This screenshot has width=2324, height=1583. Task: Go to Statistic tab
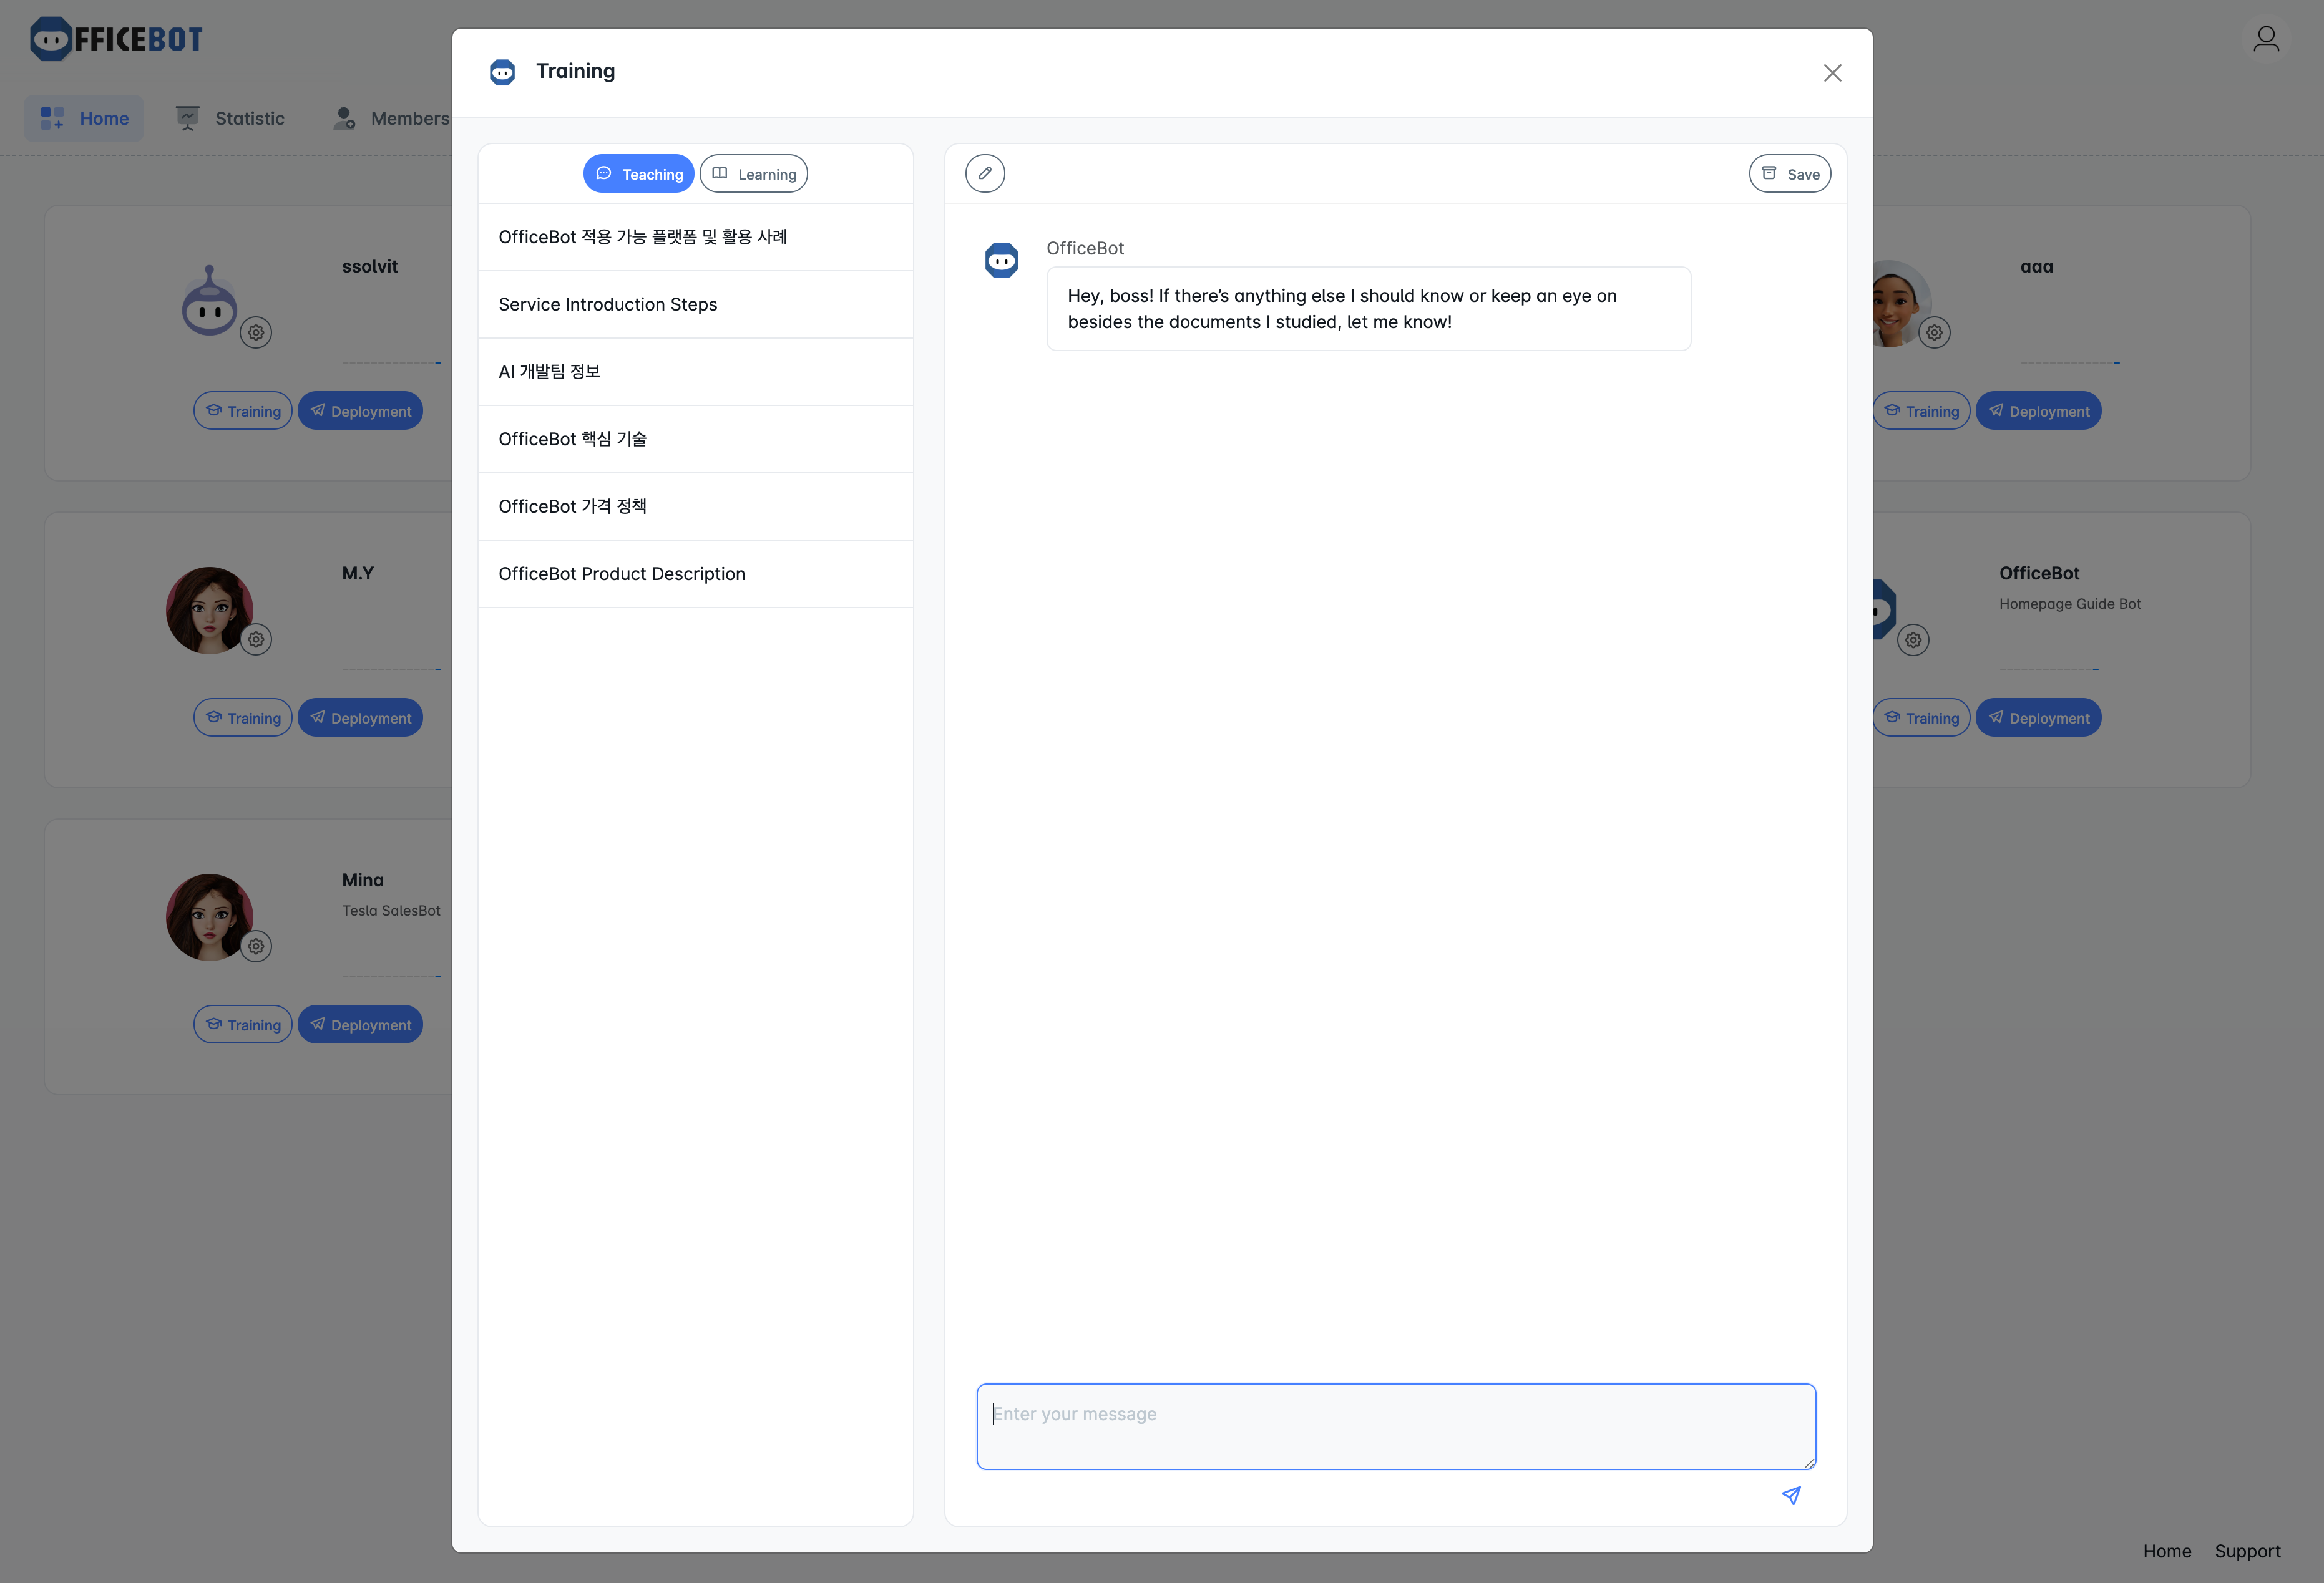pyautogui.click(x=230, y=119)
